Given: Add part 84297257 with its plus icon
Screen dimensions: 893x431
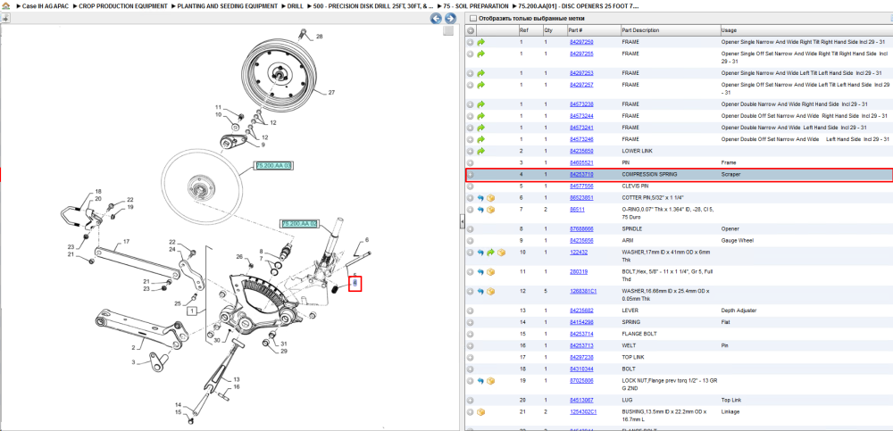Looking at the screenshot, I should coord(471,85).
